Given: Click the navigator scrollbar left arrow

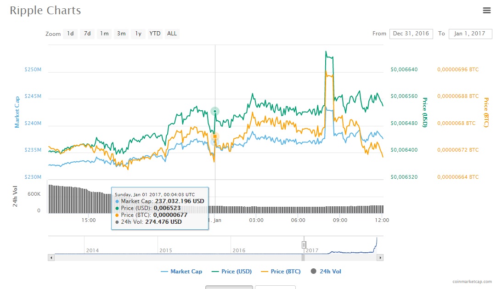Looking at the screenshot, I should [x=51, y=258].
